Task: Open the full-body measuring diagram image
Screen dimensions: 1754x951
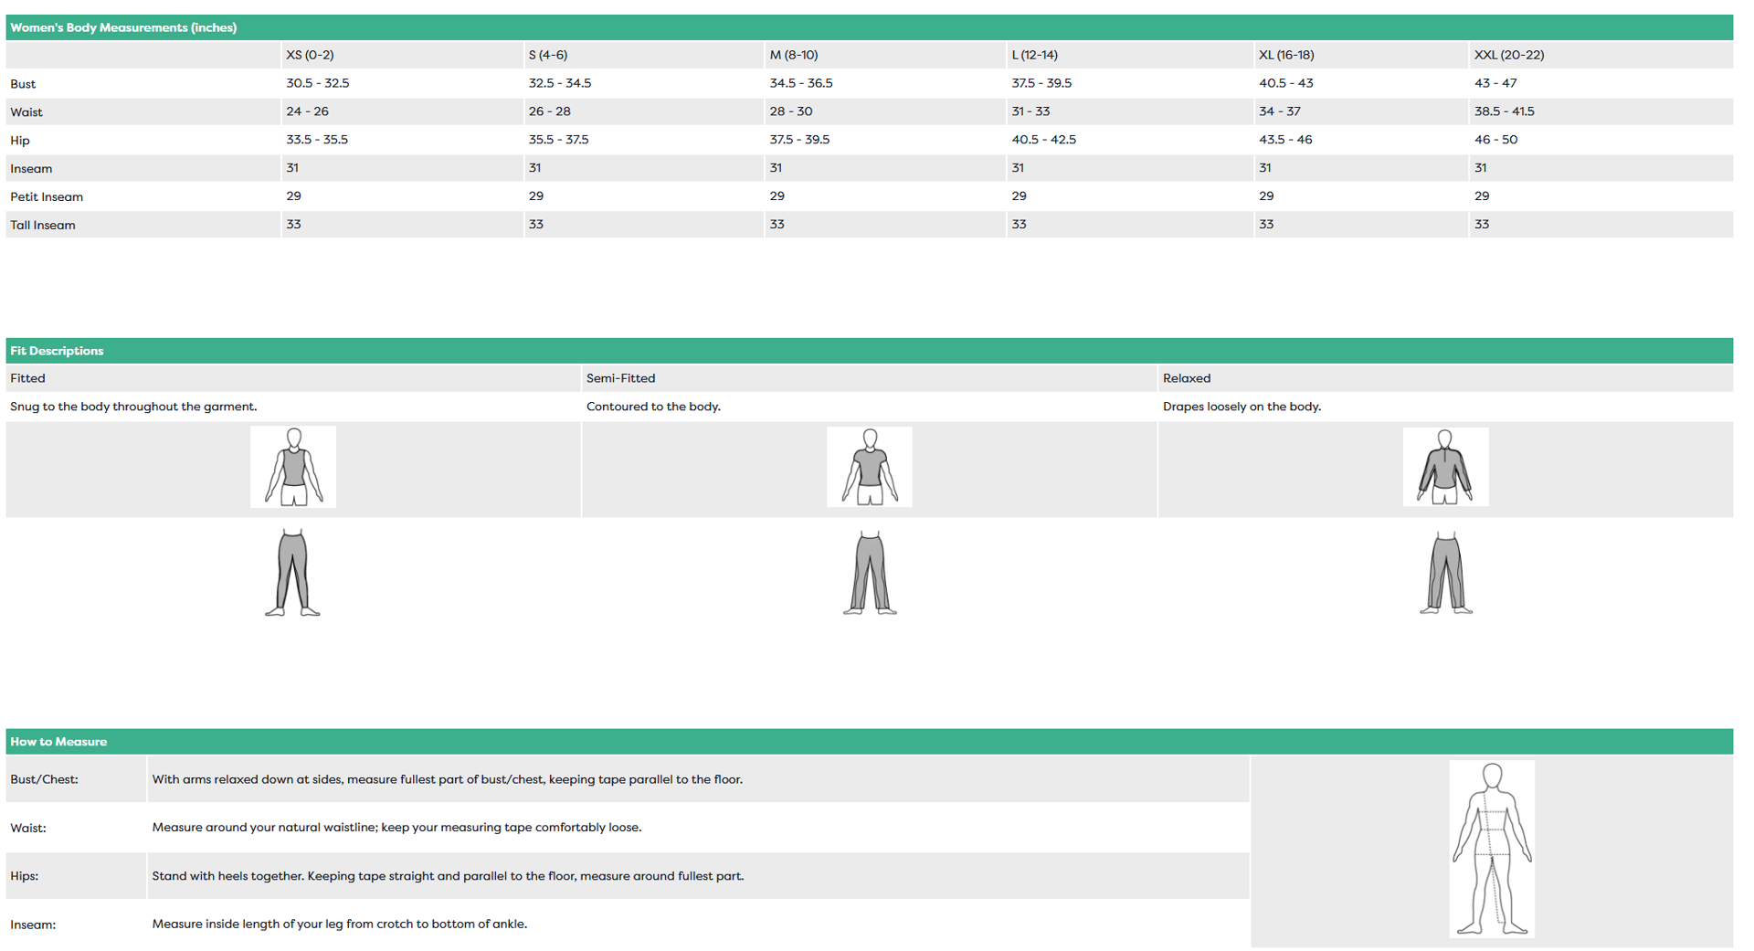Action: [x=1491, y=849]
